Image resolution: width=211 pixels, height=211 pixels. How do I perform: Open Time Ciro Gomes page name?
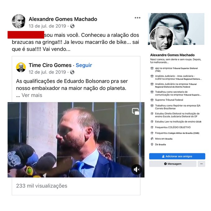coord(50,65)
